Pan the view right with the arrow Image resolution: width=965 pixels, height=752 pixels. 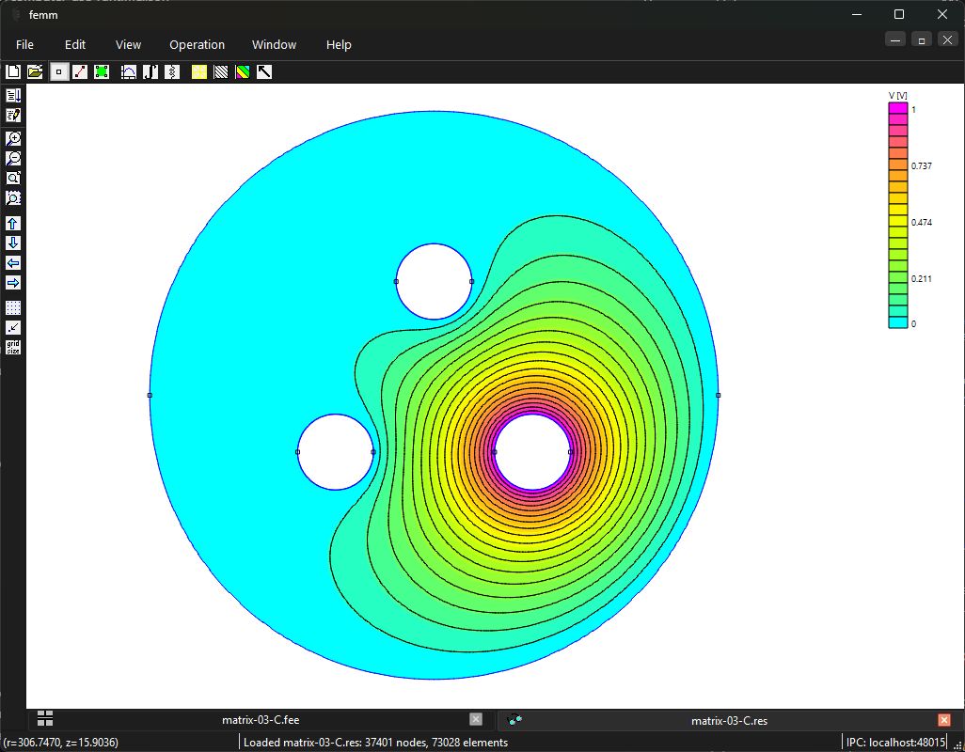coord(13,283)
